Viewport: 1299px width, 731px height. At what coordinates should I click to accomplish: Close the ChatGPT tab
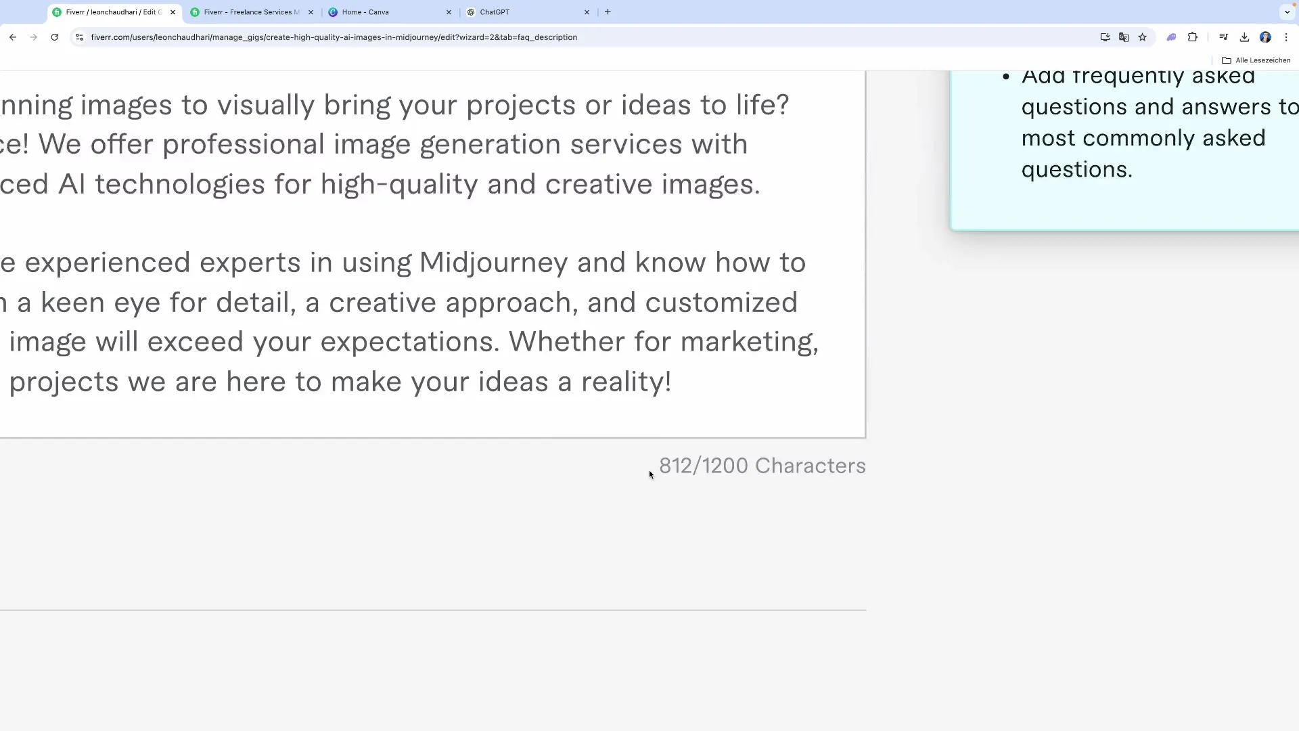[587, 12]
